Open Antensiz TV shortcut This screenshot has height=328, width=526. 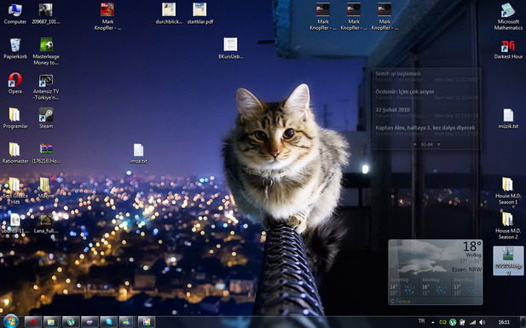46,87
